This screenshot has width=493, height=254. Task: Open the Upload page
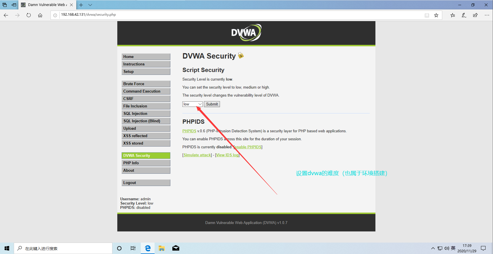tap(146, 128)
